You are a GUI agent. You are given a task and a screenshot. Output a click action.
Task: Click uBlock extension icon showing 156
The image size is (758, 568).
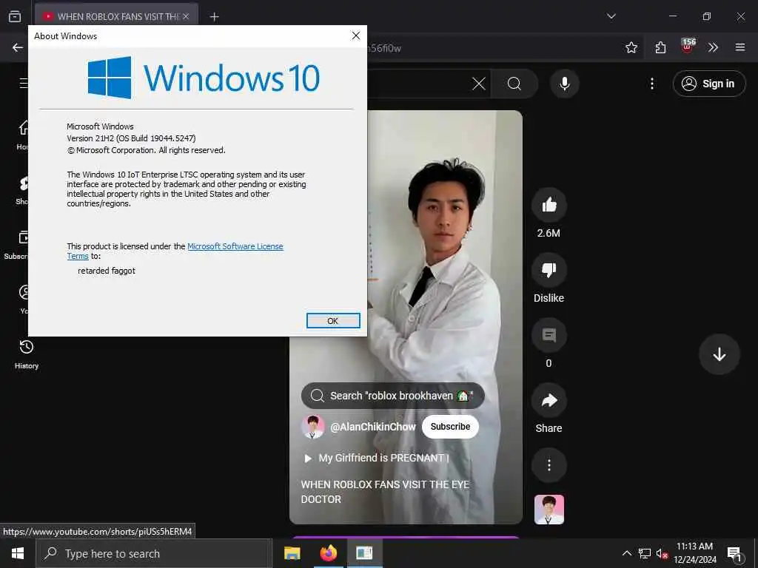coord(688,47)
